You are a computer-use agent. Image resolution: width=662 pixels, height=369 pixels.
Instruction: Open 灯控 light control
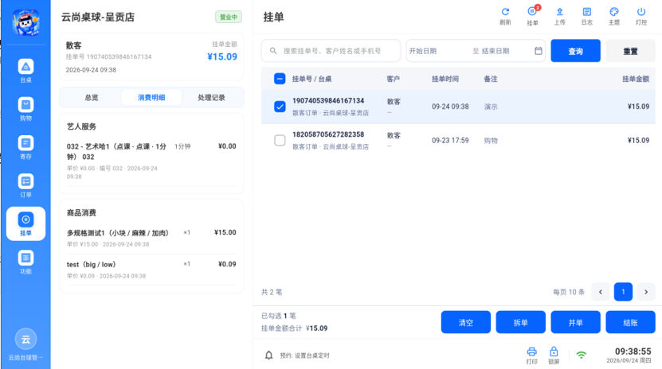click(641, 17)
